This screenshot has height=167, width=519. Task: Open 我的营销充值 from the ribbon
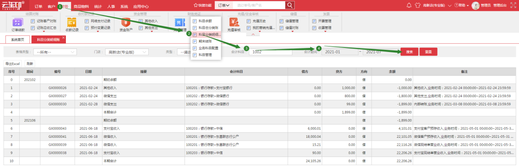[x=261, y=28]
